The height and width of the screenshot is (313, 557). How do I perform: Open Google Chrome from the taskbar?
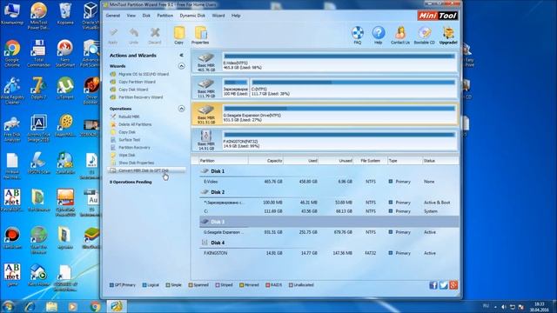(x=95, y=306)
